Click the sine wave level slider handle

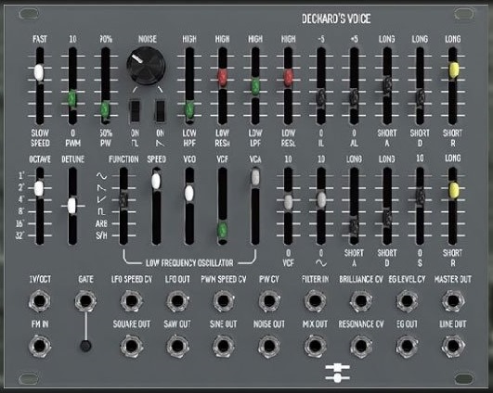(321, 199)
